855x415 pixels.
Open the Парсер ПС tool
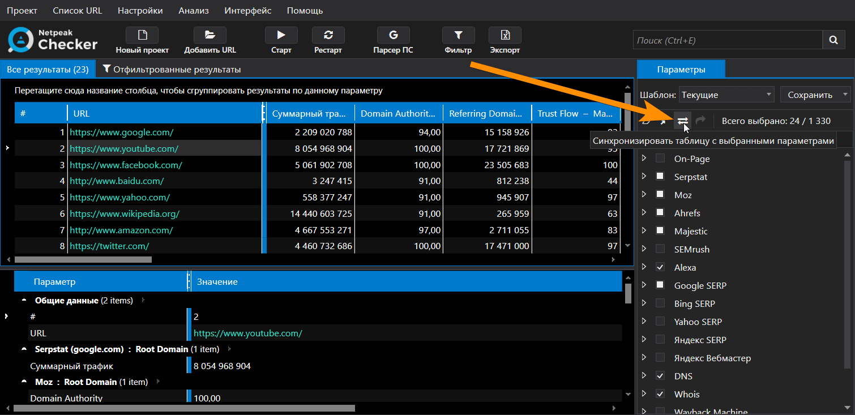(x=393, y=36)
